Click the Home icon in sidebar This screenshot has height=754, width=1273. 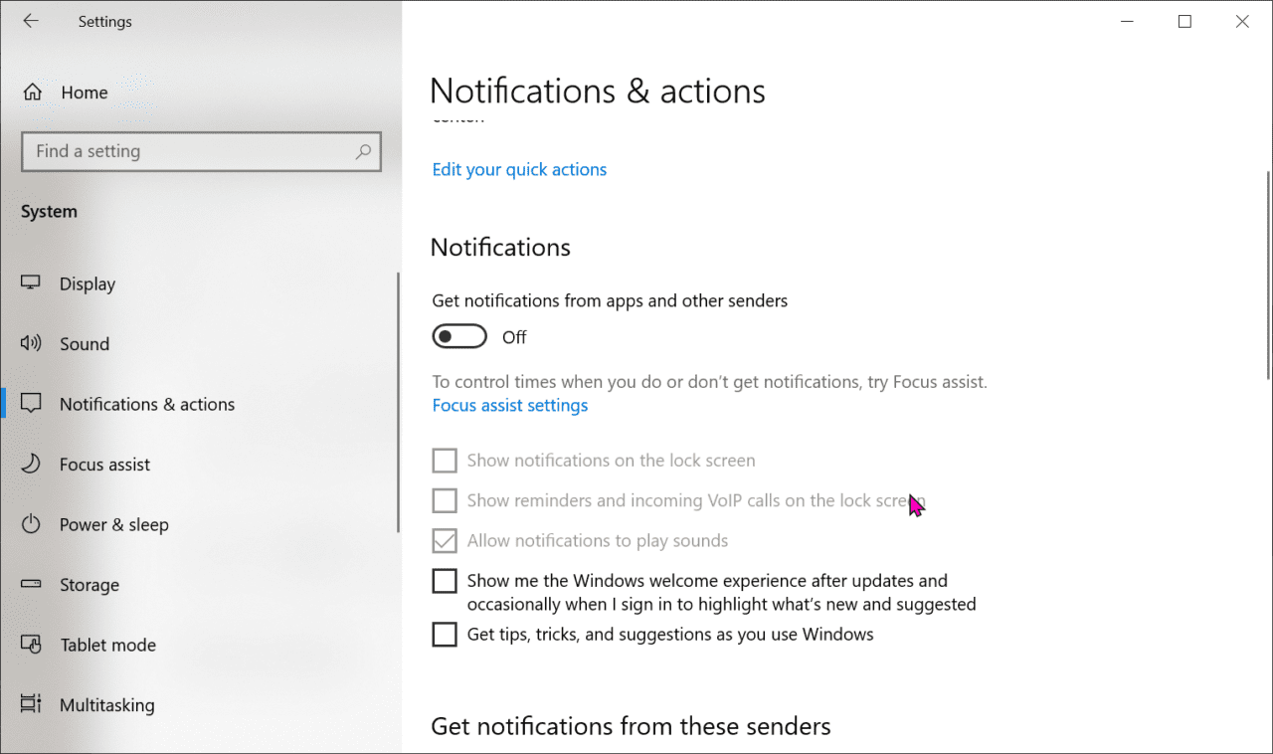(31, 92)
